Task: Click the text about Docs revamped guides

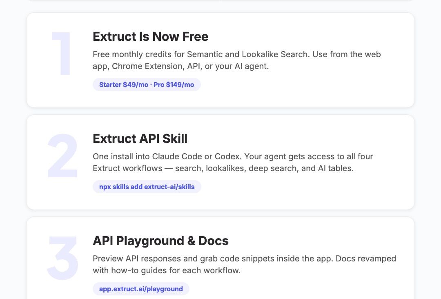Action: point(245,264)
